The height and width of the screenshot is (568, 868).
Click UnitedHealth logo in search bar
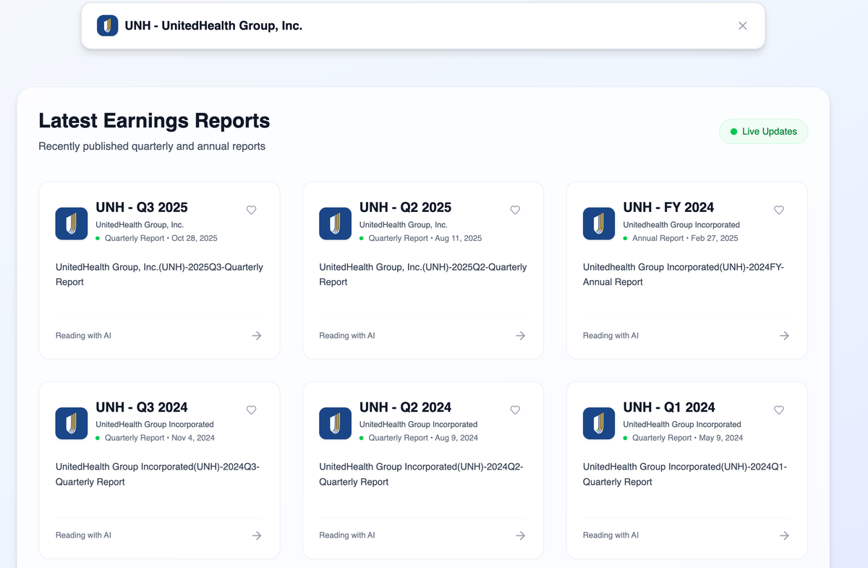coord(108,26)
